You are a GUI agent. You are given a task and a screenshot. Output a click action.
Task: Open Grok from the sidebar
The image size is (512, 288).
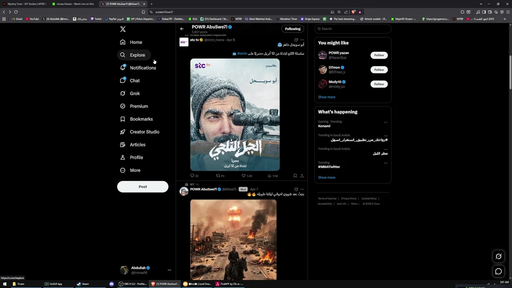point(129,93)
